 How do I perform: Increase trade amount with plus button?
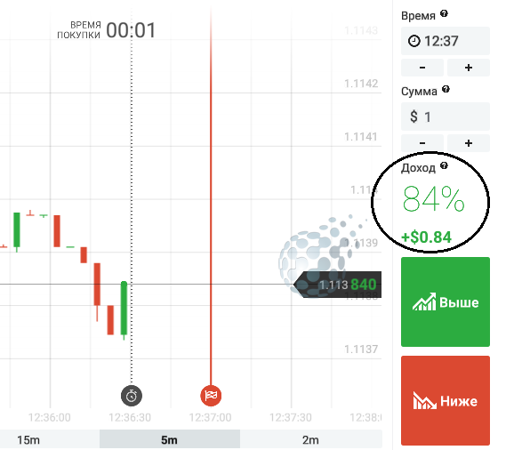[x=469, y=143]
